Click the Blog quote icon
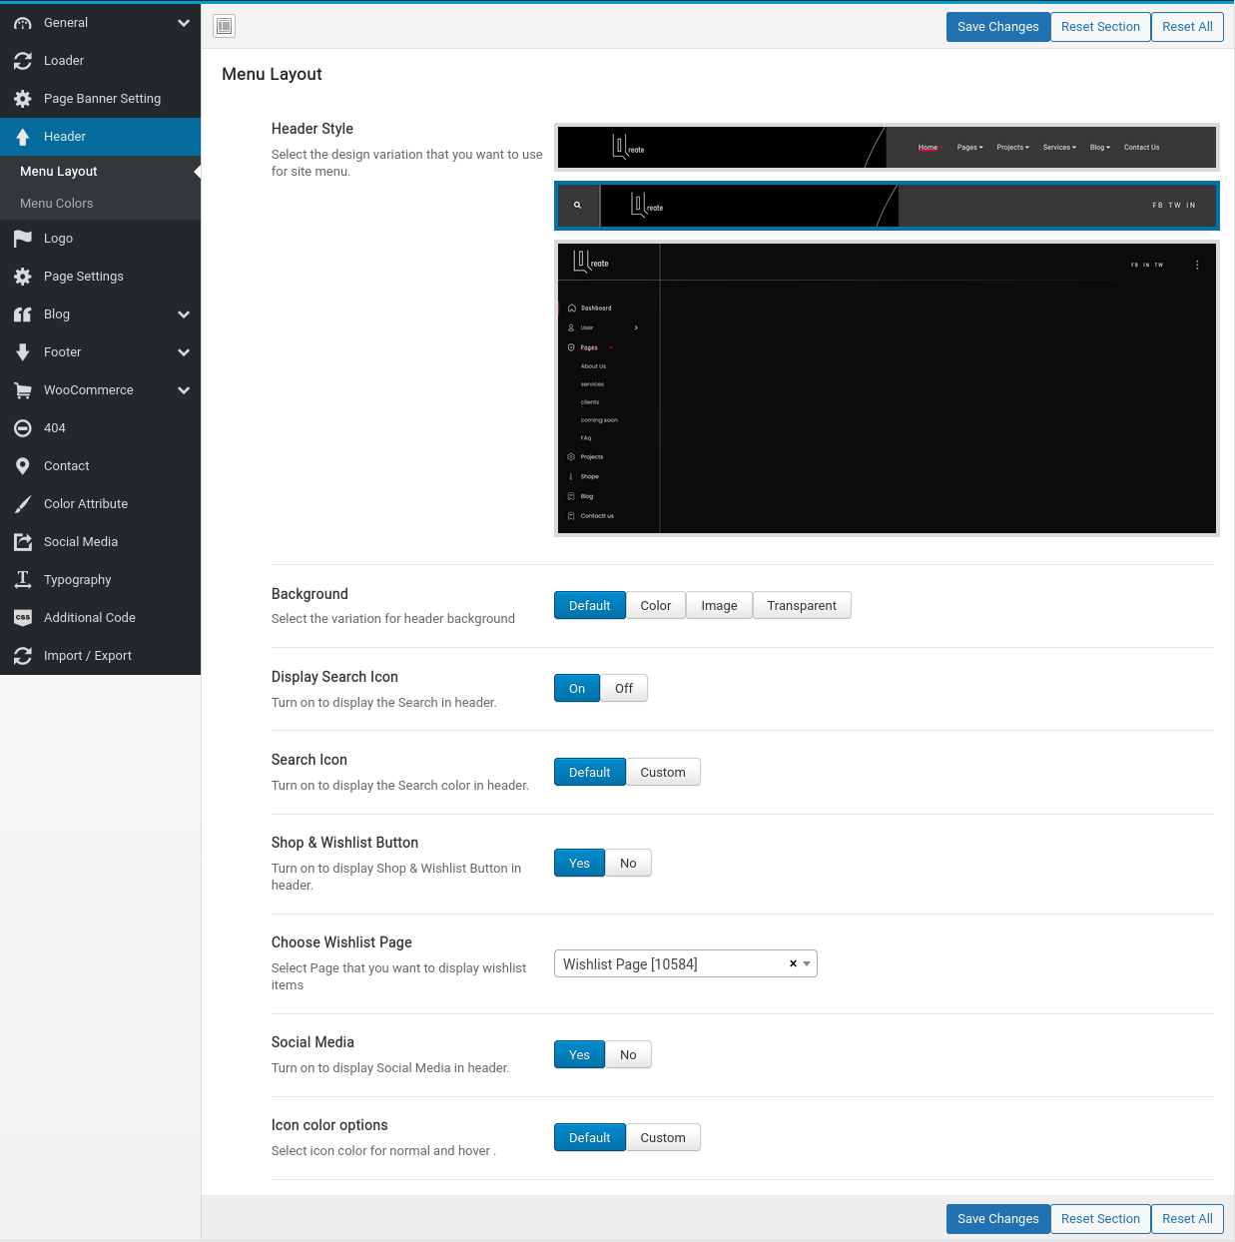This screenshot has height=1242, width=1235. 23,314
